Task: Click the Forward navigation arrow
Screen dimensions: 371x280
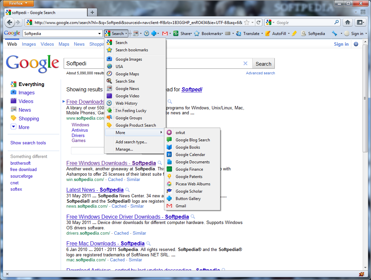Action: click(18, 22)
